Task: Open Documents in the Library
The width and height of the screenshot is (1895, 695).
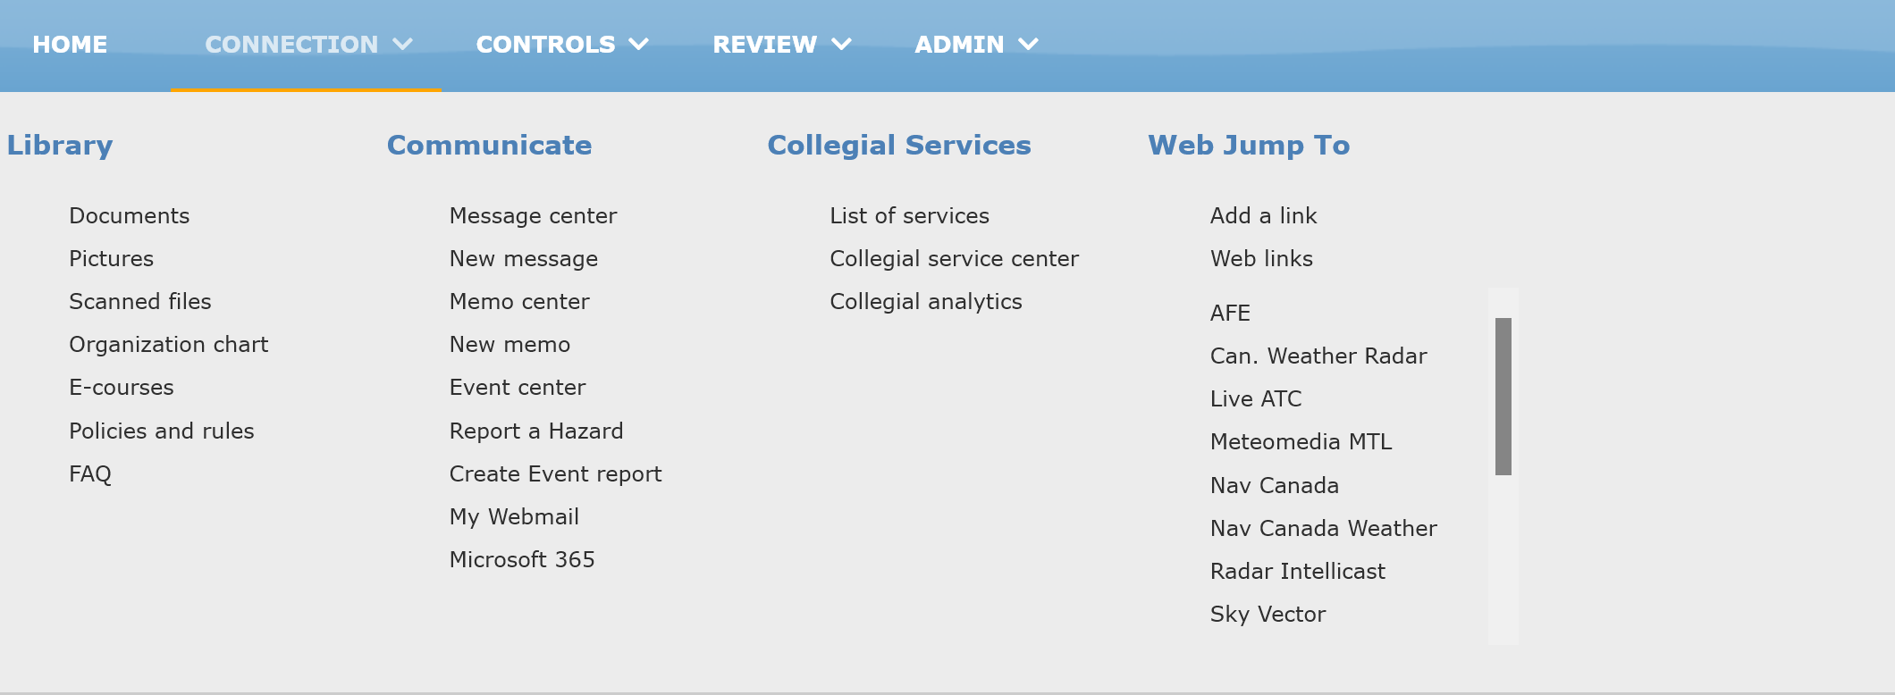Action: [x=130, y=216]
